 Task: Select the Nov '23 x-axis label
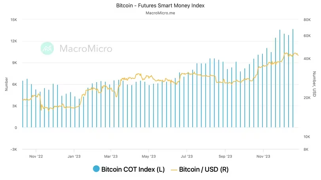(x=263, y=156)
